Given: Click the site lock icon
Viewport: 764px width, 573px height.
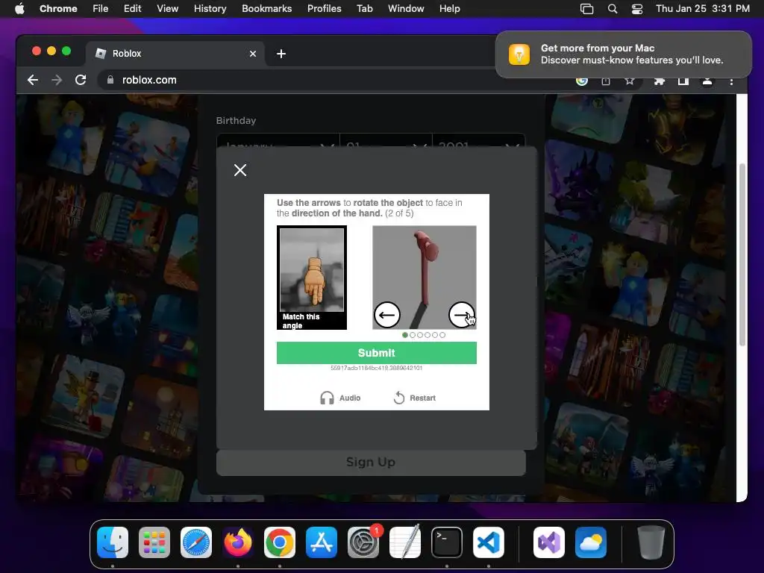Looking at the screenshot, I should click(110, 80).
